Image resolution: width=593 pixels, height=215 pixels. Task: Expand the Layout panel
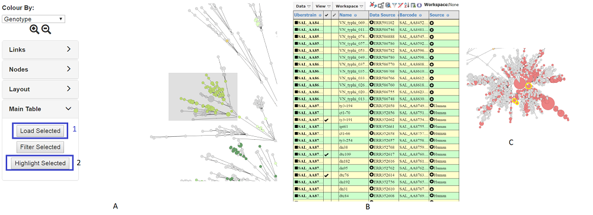pos(40,89)
